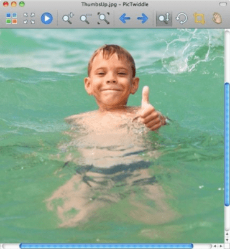Start the slideshow play button
The width and height of the screenshot is (230, 249).
point(47,19)
